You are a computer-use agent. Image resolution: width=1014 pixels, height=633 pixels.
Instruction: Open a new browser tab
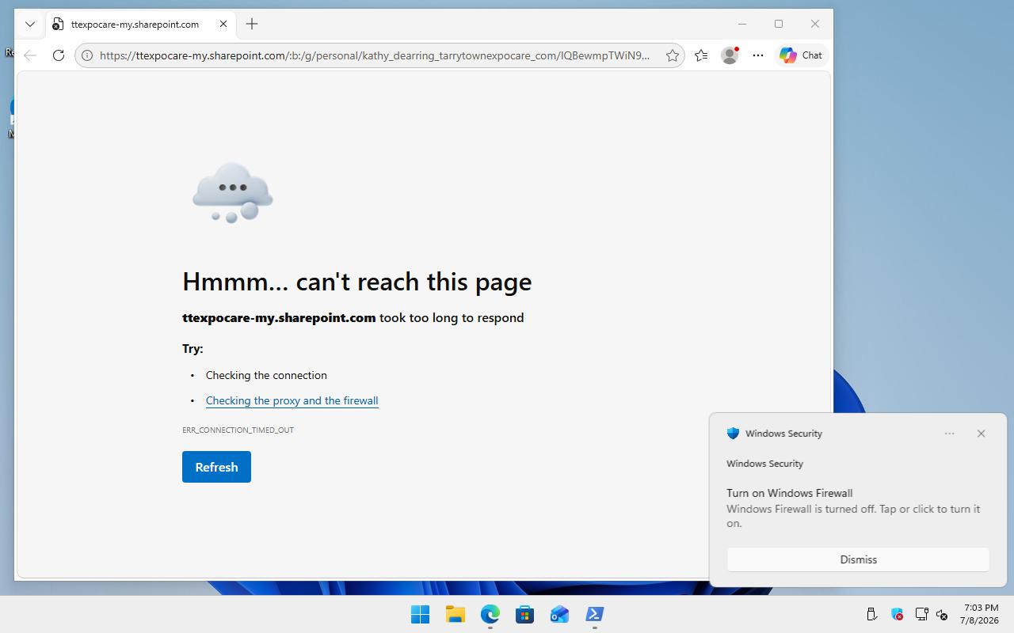[252, 24]
